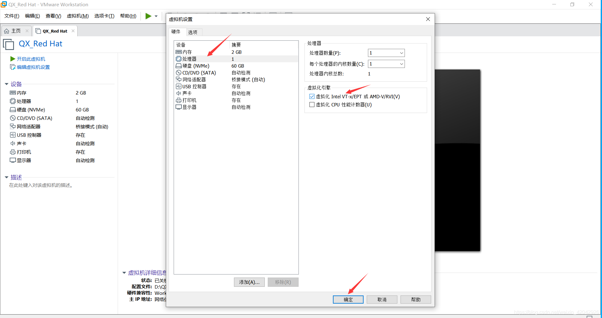This screenshot has height=318, width=602.
Task: Click the 桥接模式 (自动) summary in settings dialog
Action: (248, 79)
